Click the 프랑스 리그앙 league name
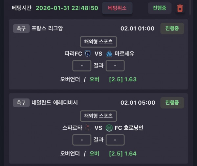This screenshot has width=197, height=166. [x=47, y=29]
